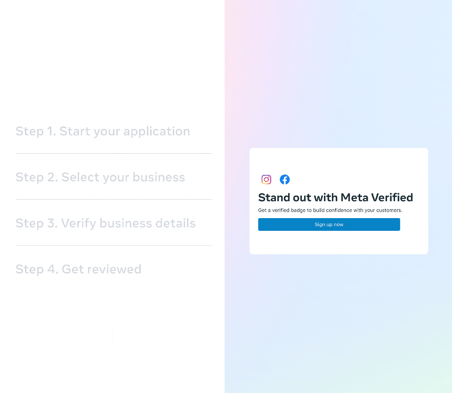The image size is (452, 393).
Task: Open the "Get reviewed" step text
Action: click(x=102, y=269)
